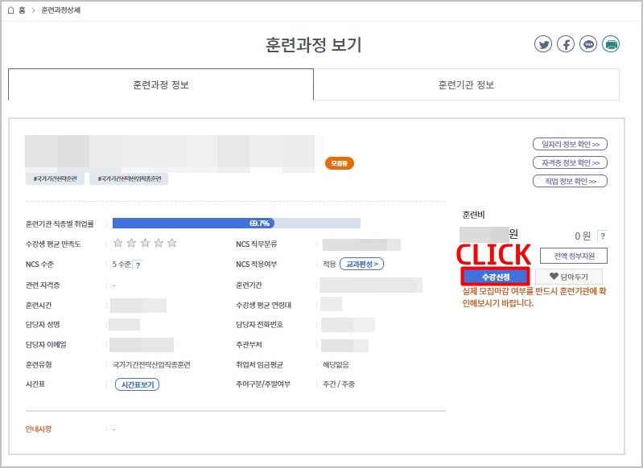Open the help icon beside NCS 수준
This screenshot has height=468, width=643.
(138, 265)
